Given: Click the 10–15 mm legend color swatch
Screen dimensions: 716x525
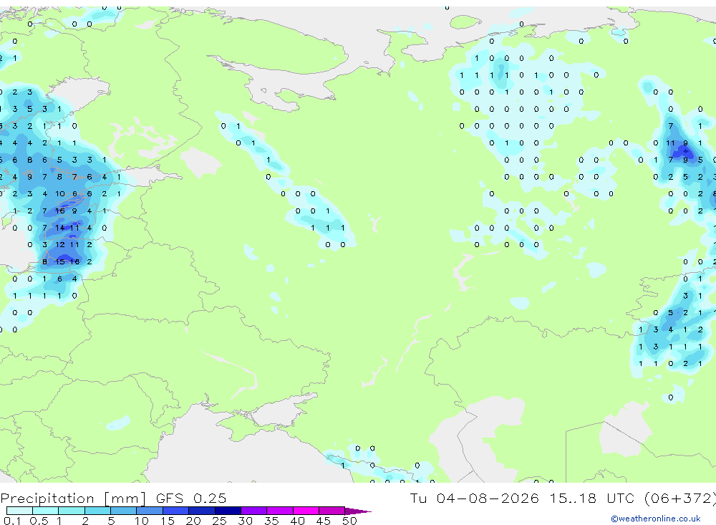Looking at the screenshot, I should (x=150, y=511).
